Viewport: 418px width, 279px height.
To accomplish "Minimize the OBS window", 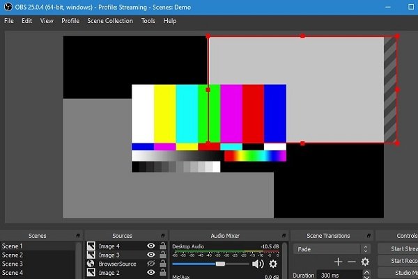I will point(388,7).
